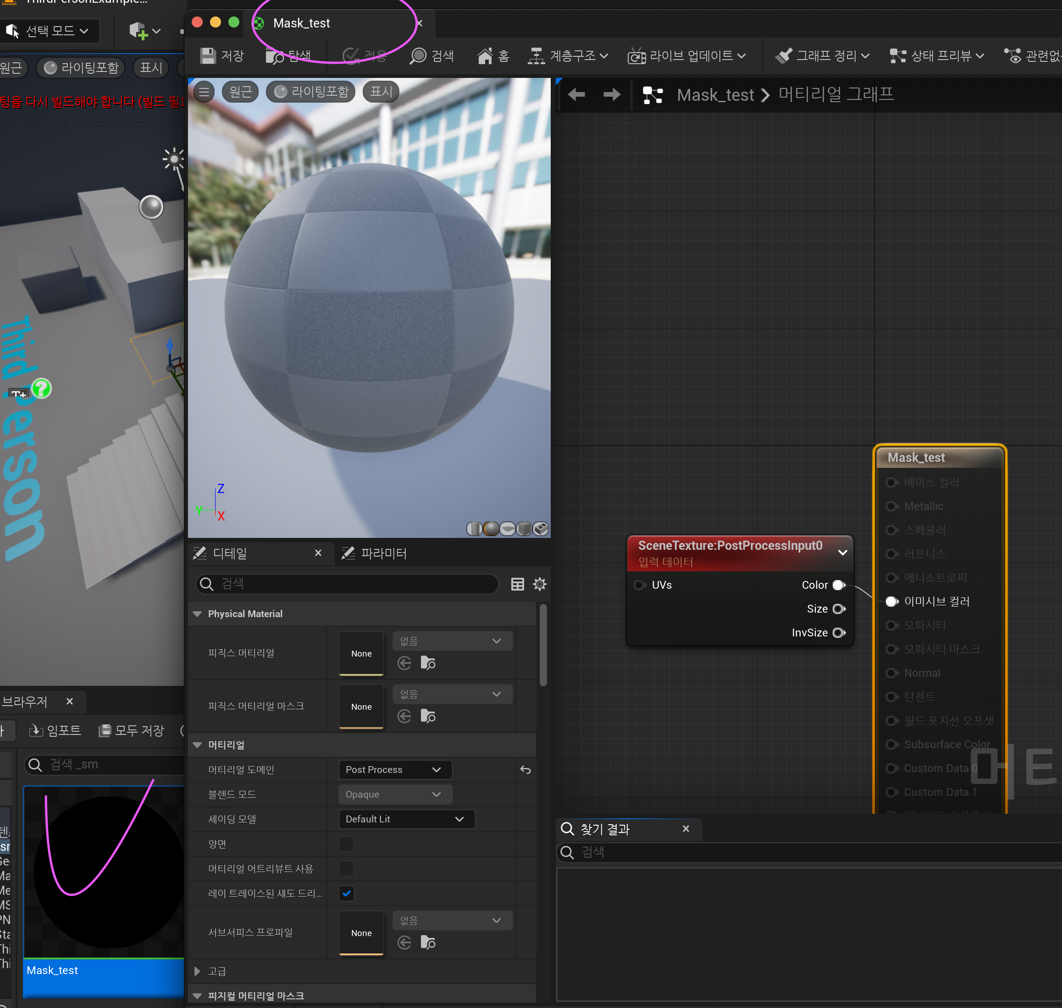Click the Import (임포트) button
This screenshot has height=1008, width=1062.
tap(55, 730)
